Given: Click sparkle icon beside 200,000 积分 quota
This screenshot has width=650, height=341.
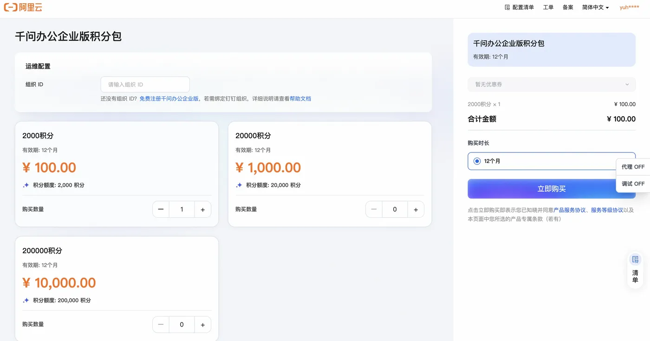Looking at the screenshot, I should pos(26,300).
